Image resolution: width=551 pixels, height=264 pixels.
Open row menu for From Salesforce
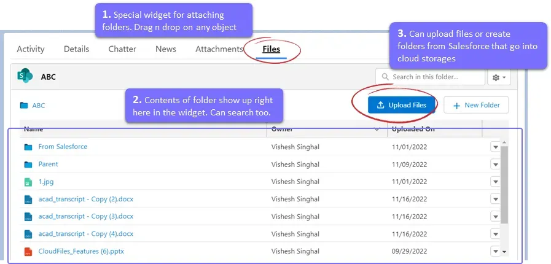pos(496,147)
